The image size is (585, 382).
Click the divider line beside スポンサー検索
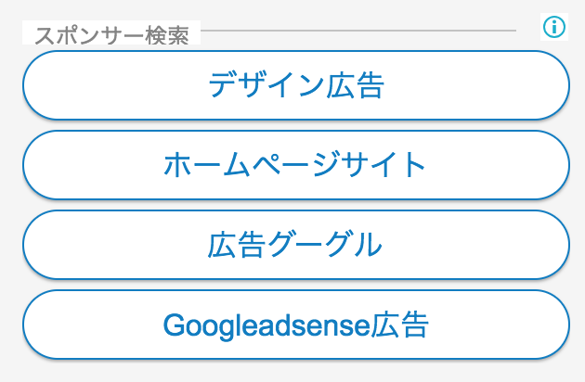click(358, 31)
